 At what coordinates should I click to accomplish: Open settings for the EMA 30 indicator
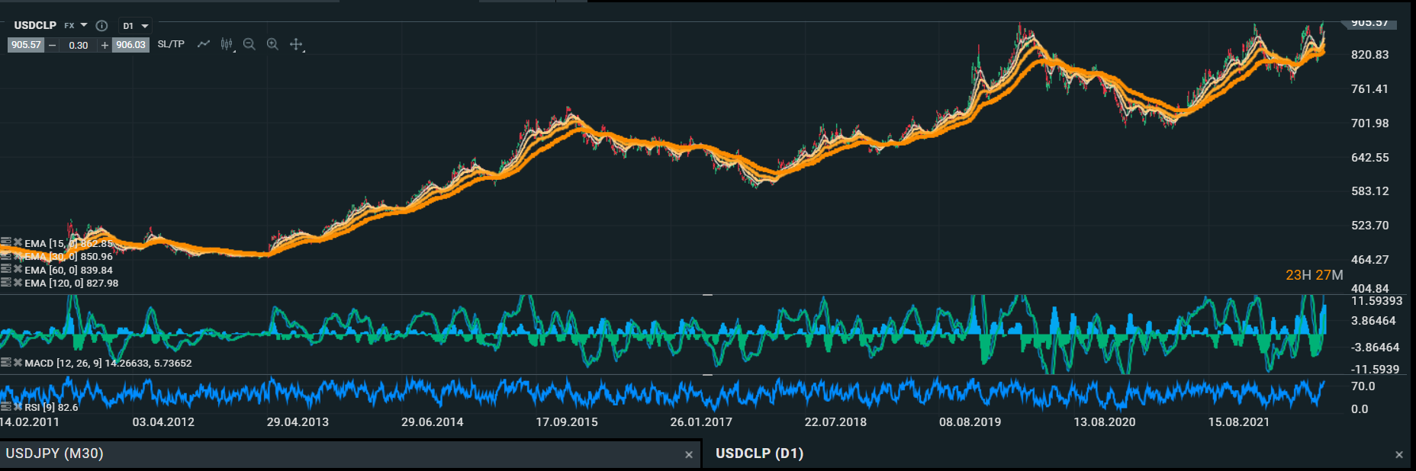point(6,256)
